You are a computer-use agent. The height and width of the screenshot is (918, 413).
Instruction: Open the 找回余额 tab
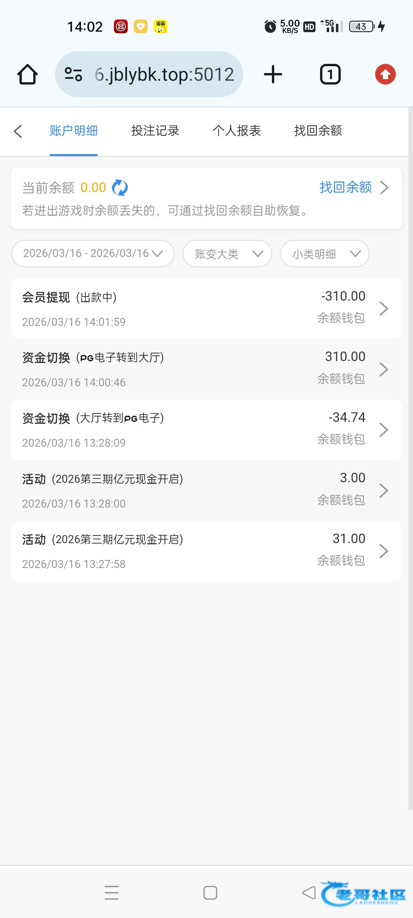point(318,131)
